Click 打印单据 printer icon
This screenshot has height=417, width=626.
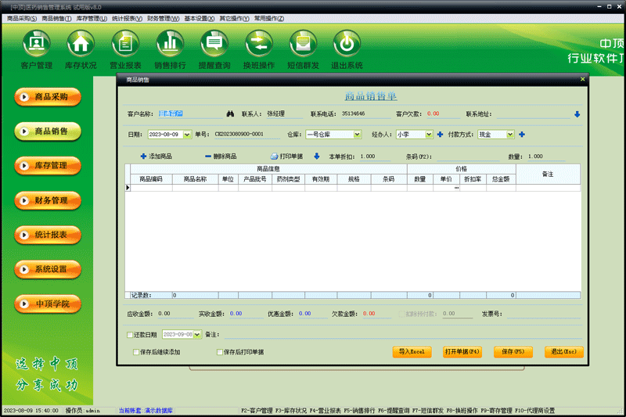pyautogui.click(x=275, y=156)
